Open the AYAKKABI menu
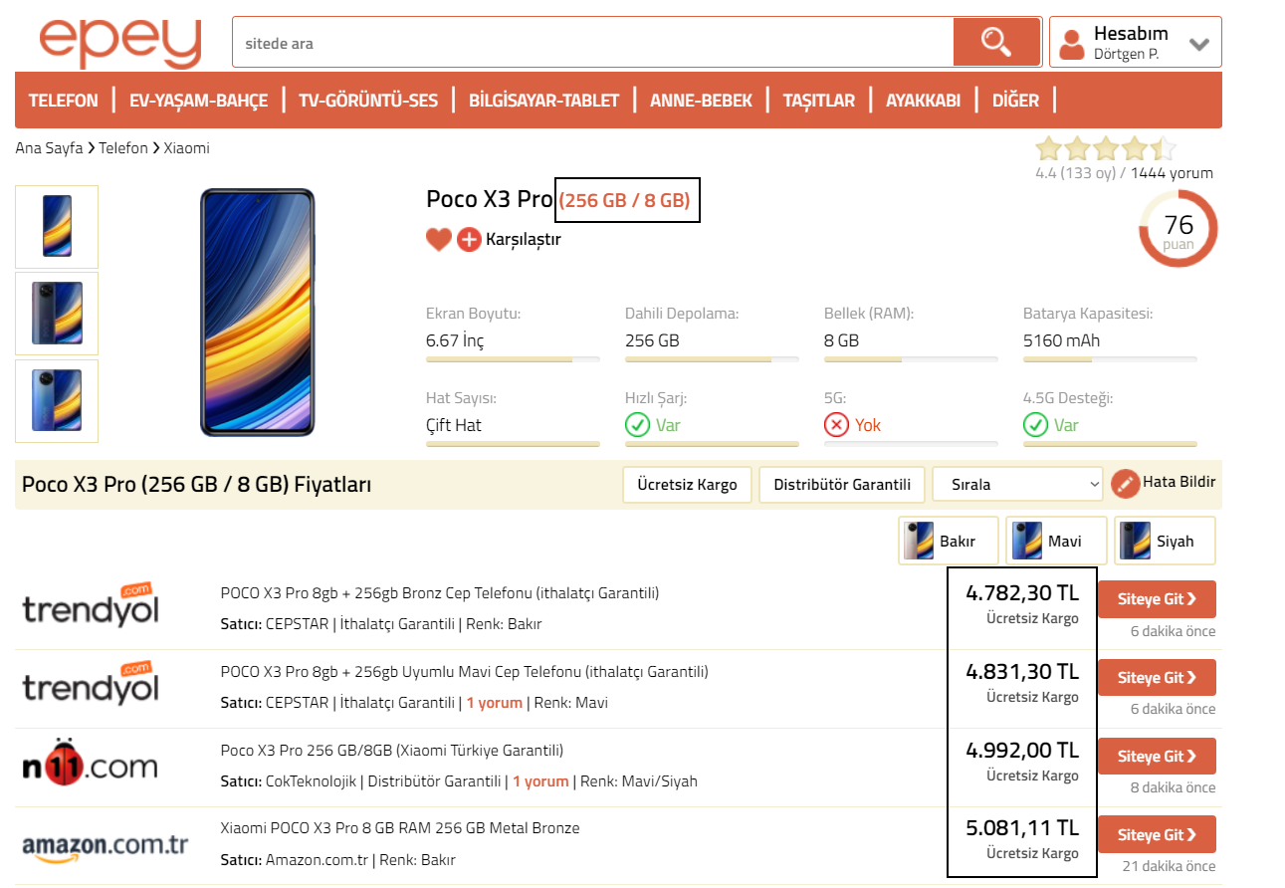The height and width of the screenshot is (888, 1285). [x=924, y=101]
